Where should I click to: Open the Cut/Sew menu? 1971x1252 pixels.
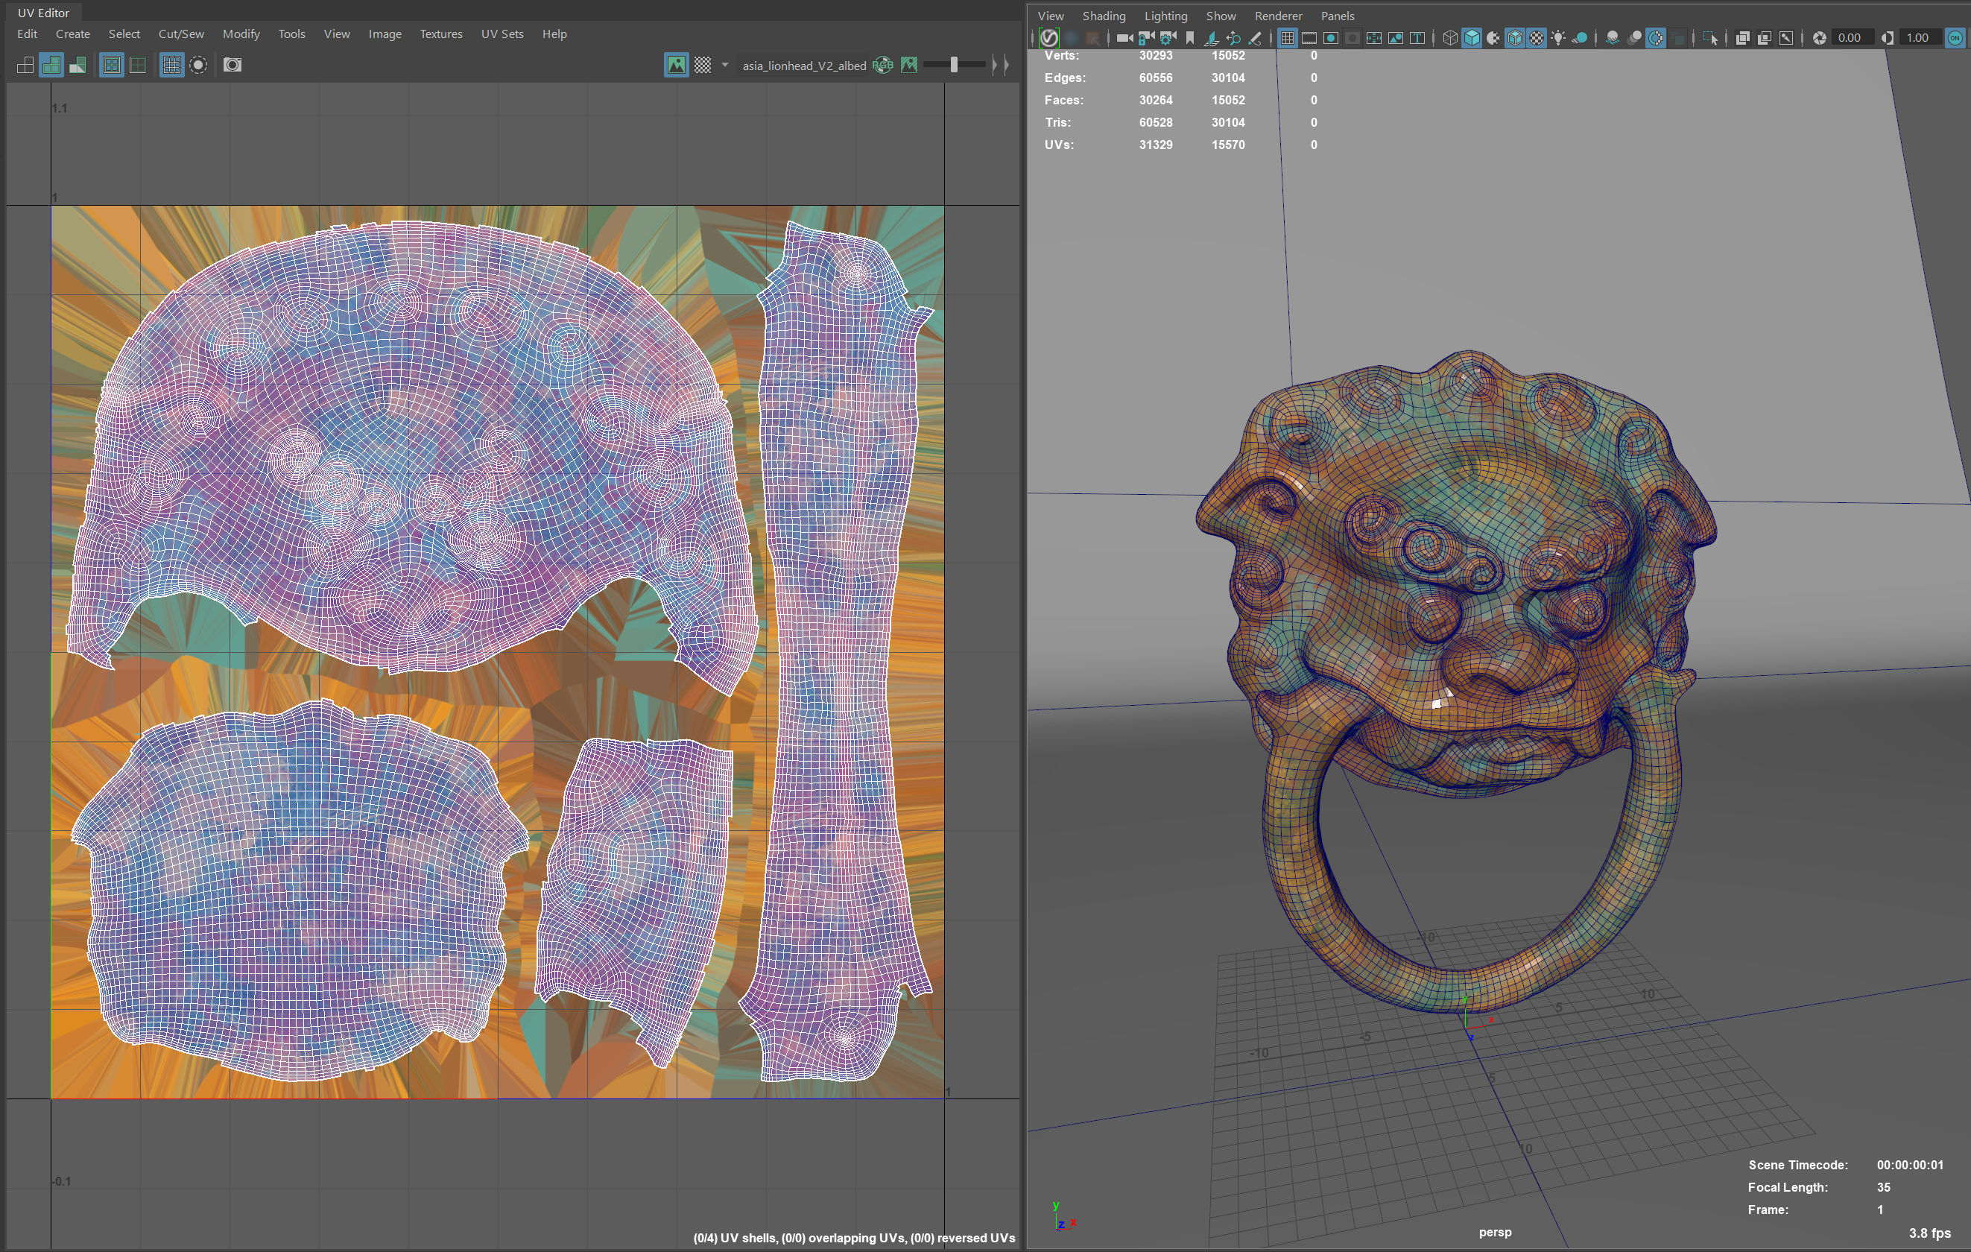coord(181,34)
